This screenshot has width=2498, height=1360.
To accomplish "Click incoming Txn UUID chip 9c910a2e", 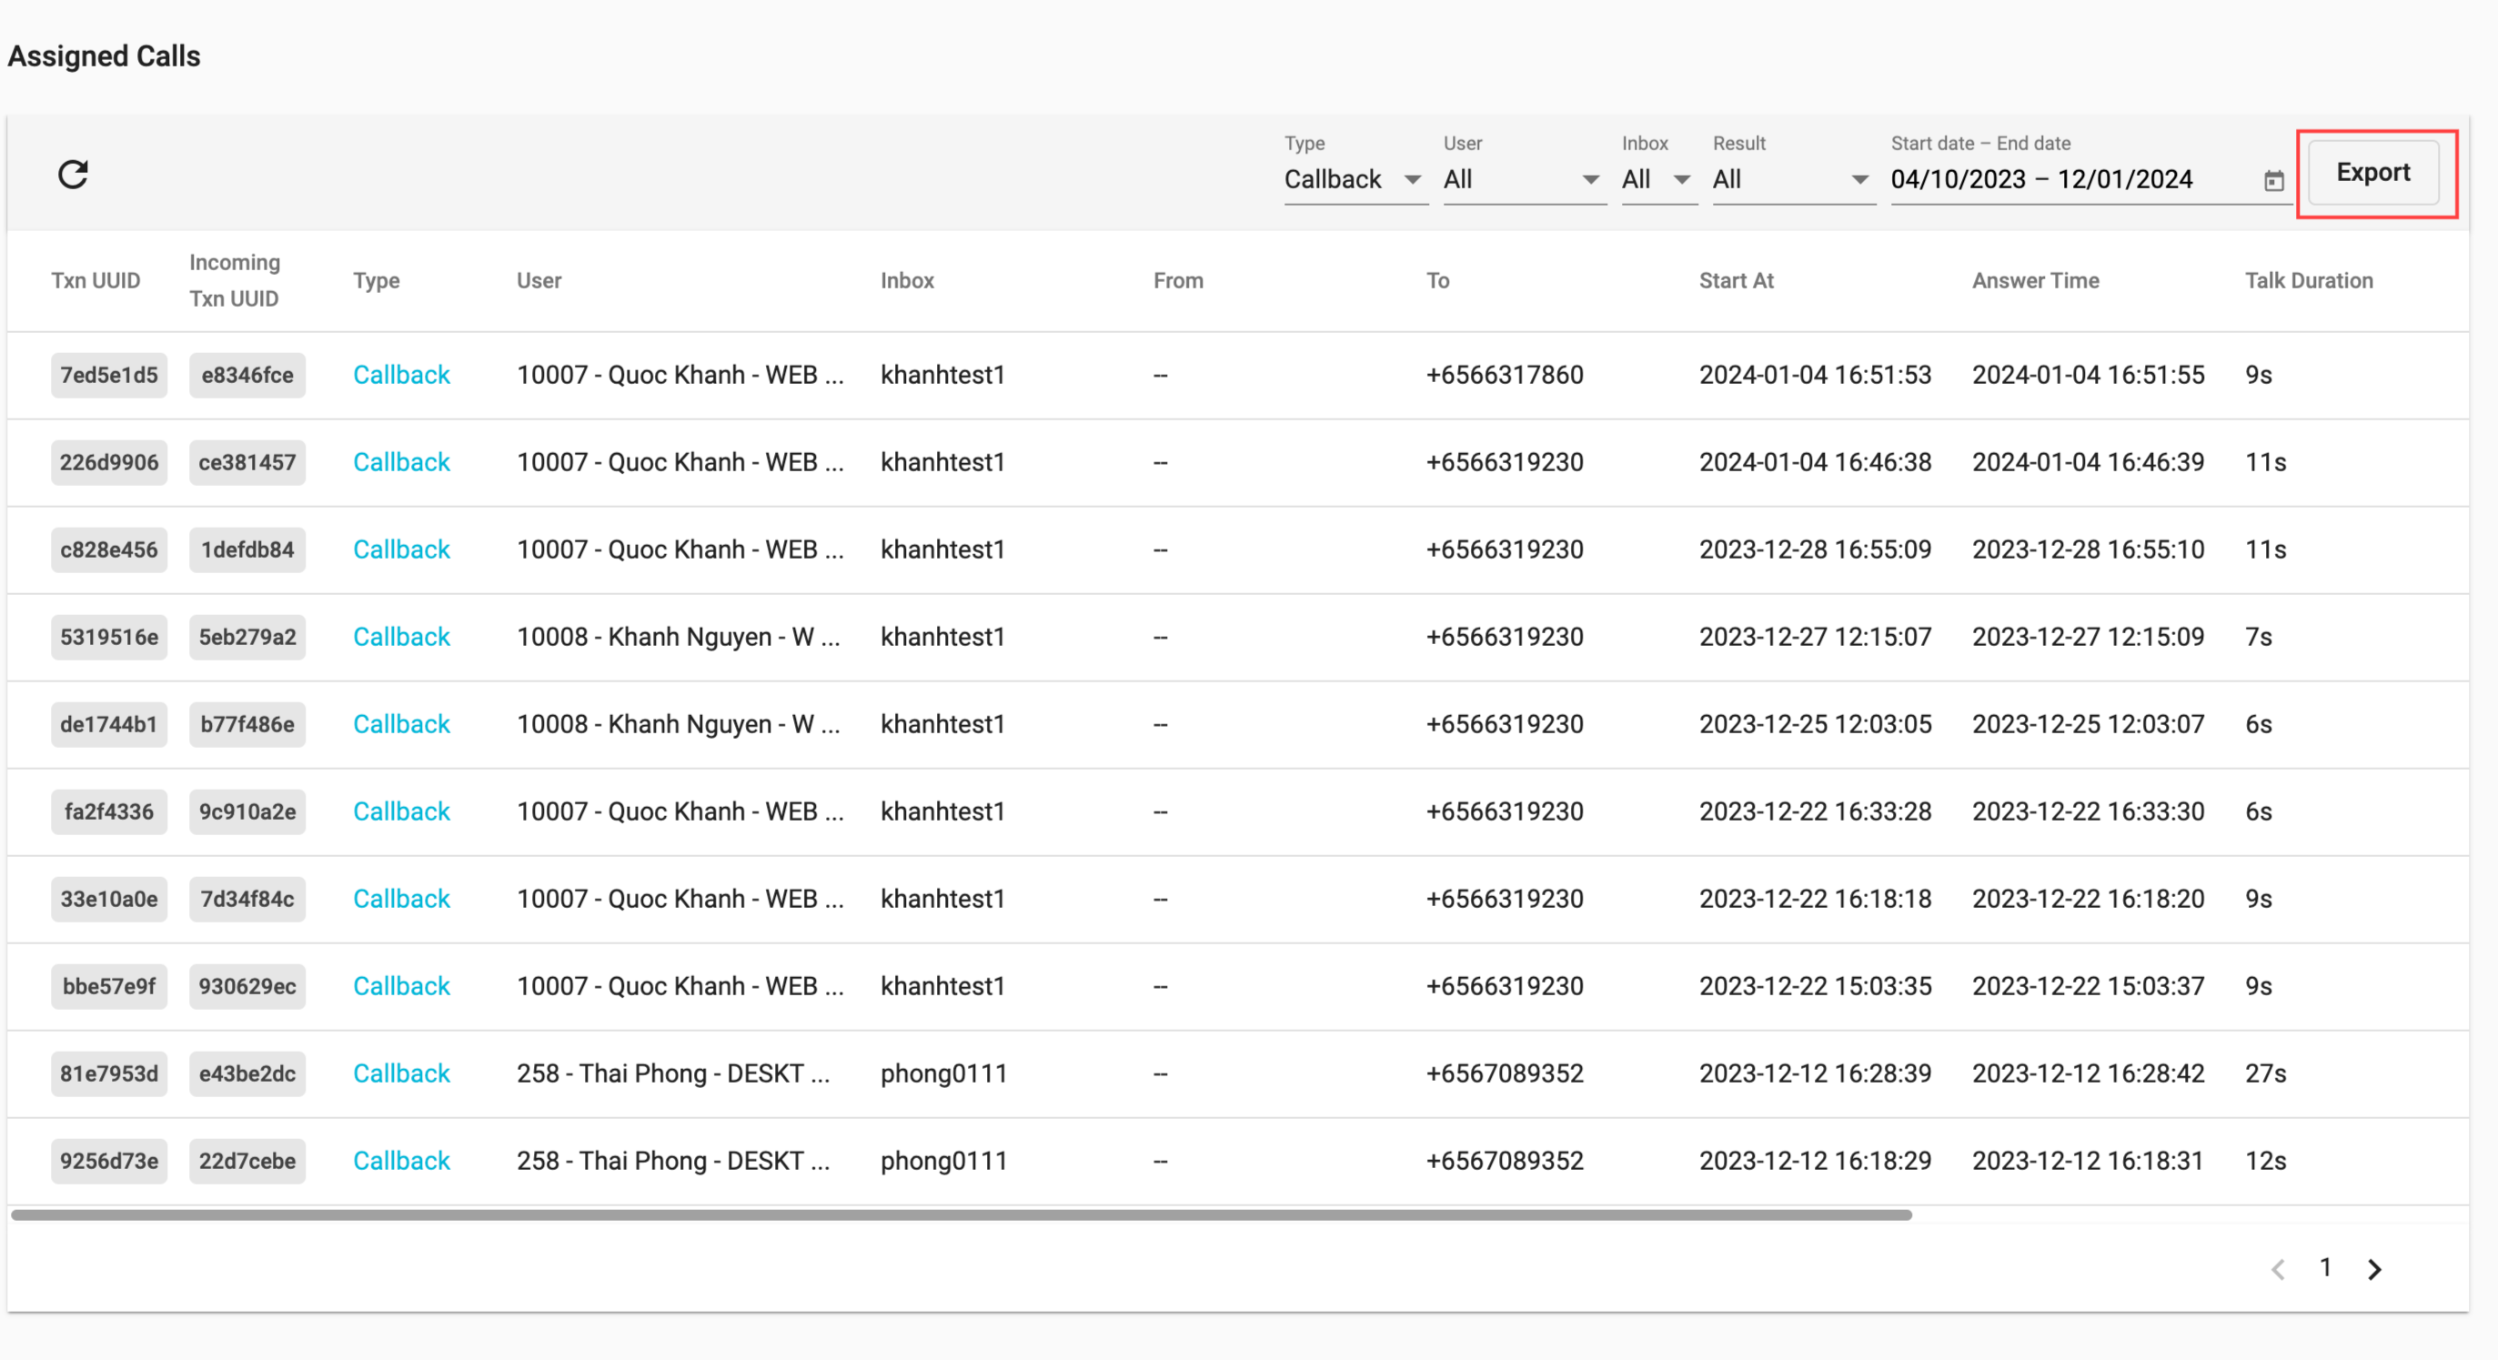I will click(x=247, y=812).
